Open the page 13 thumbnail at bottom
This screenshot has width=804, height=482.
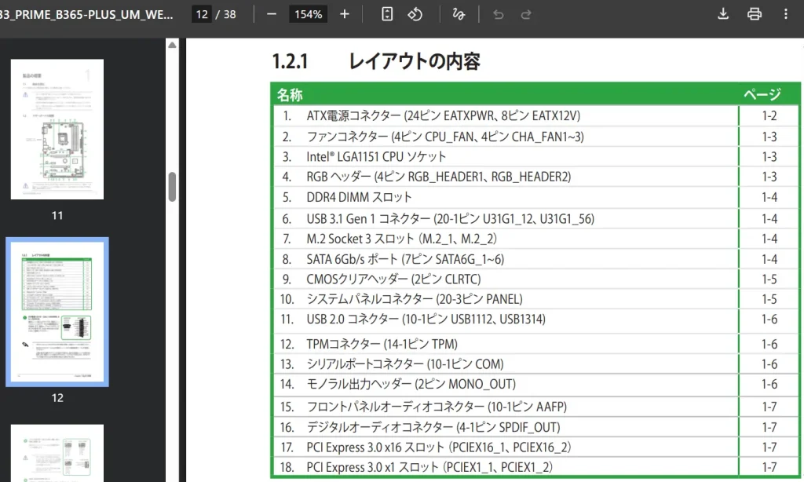pos(57,453)
